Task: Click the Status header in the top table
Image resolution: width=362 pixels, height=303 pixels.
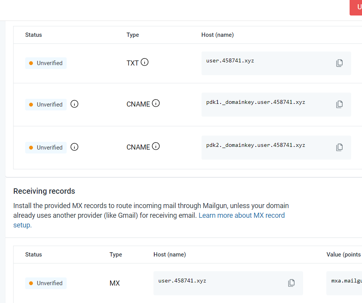Action: coord(33,35)
